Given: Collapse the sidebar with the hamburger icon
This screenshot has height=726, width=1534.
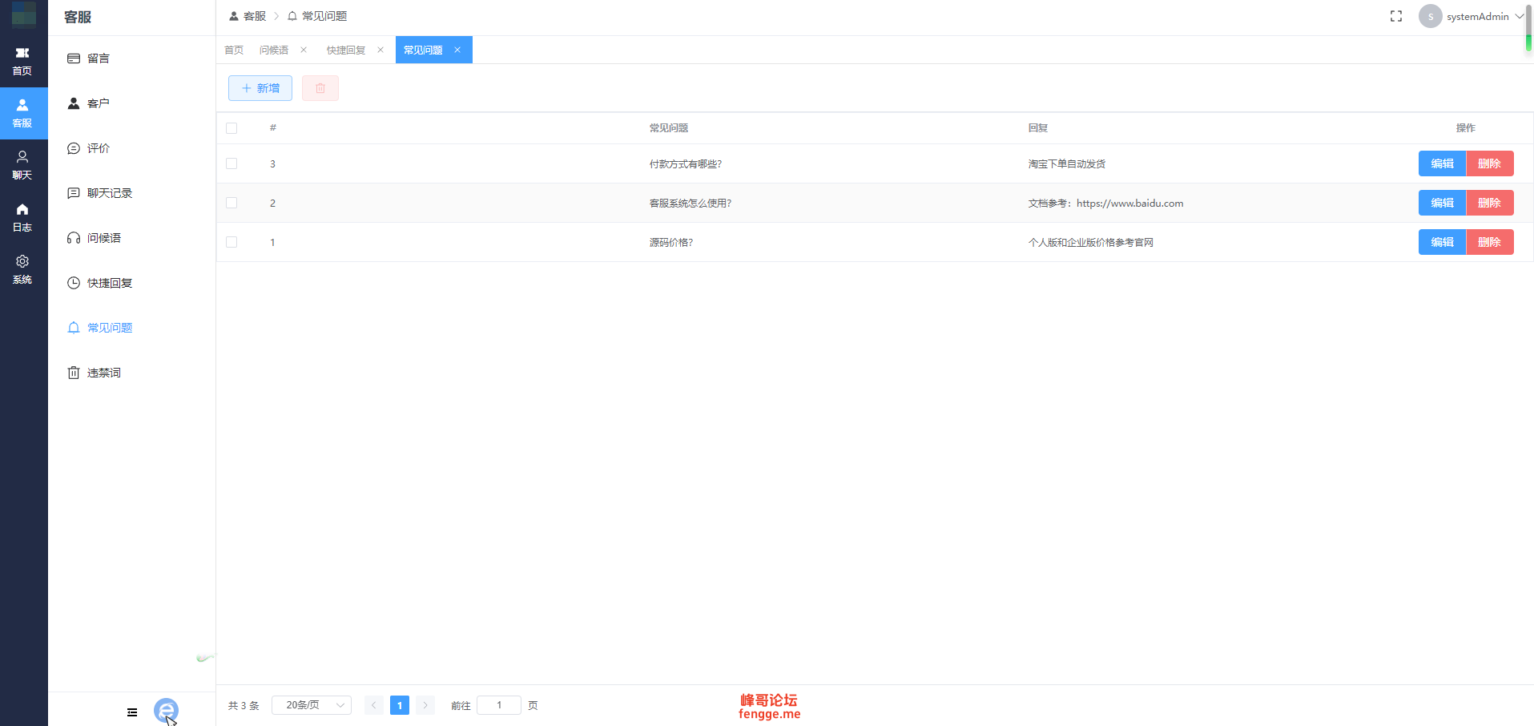Looking at the screenshot, I should (x=132, y=712).
